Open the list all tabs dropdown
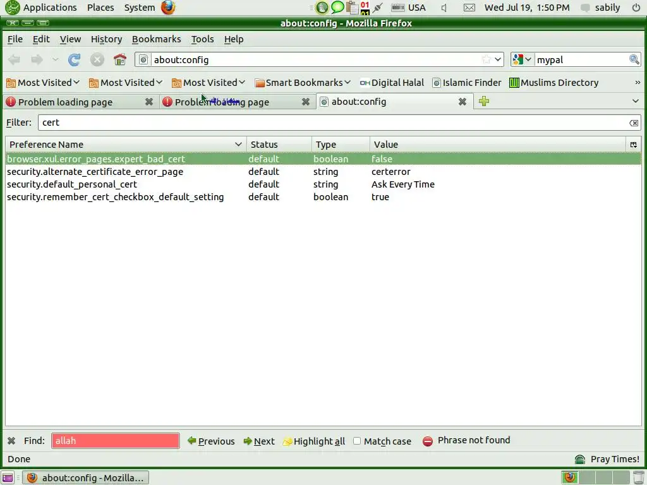Viewport: 647px width, 485px height. pos(636,101)
